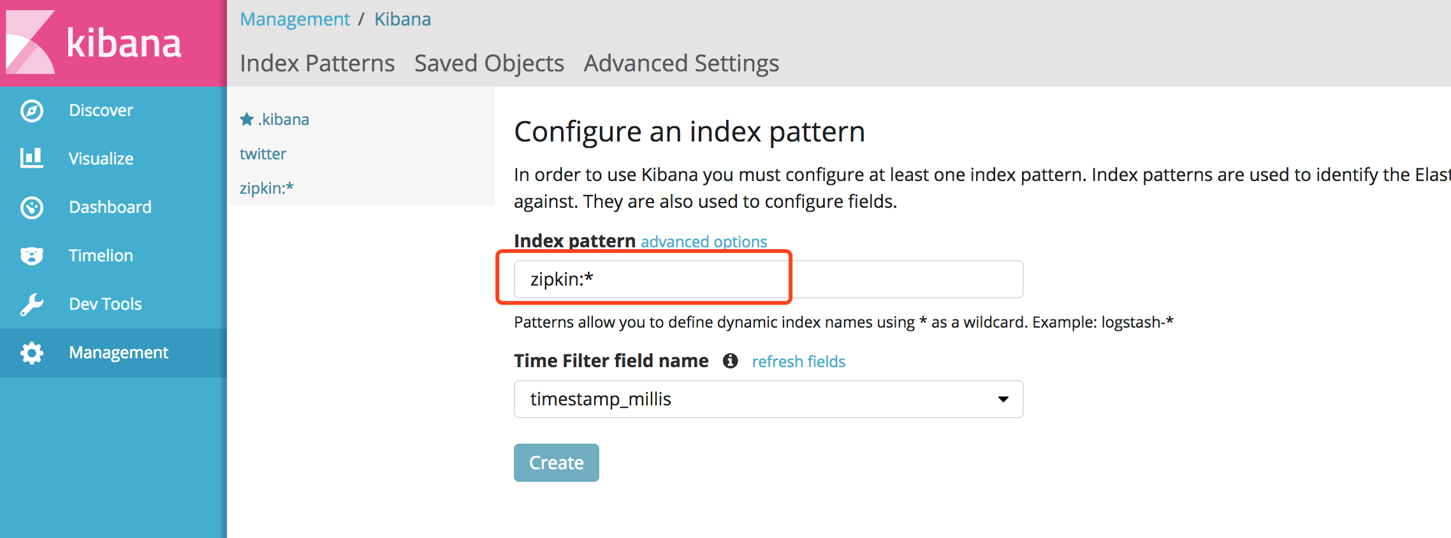Switch to the Saved Objects tab
Image resolution: width=1451 pixels, height=538 pixels.
[489, 63]
